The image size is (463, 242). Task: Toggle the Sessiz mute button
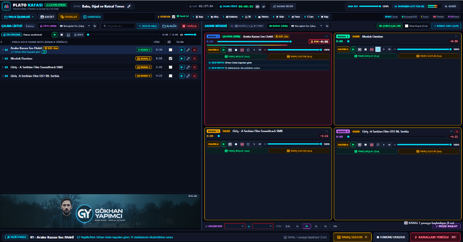(450, 6)
